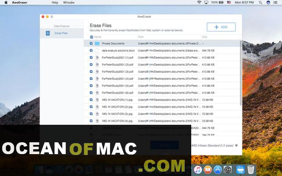The image size is (282, 176).
Task: Uncheck ForPeterStudy2001 (2).pdf
Action: (x=91, y=64)
